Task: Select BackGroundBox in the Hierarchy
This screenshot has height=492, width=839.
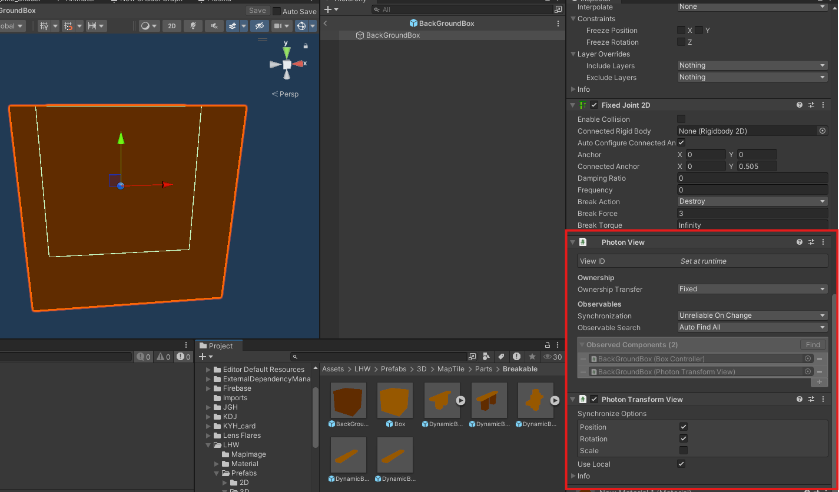Action: tap(393, 35)
